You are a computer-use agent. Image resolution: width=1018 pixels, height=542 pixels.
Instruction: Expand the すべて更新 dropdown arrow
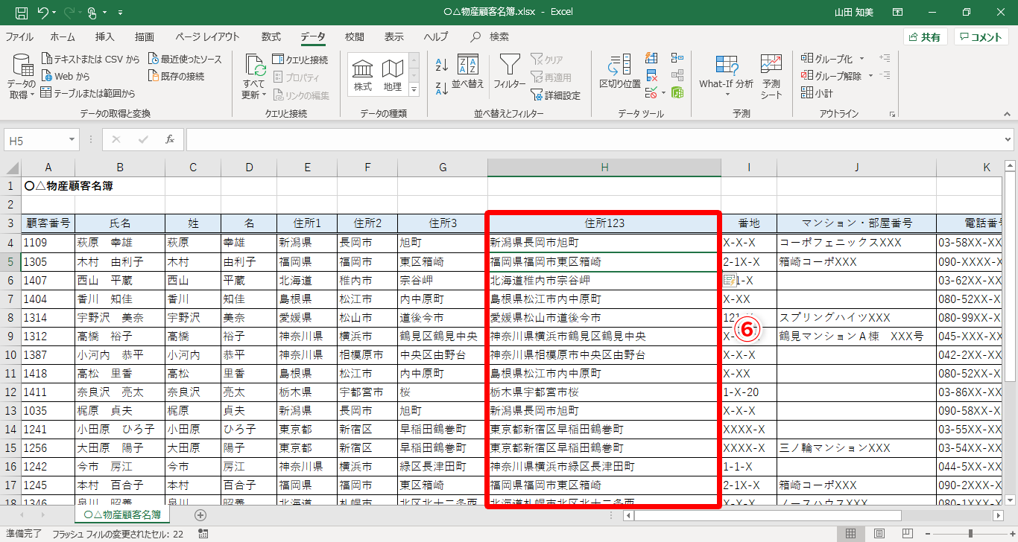265,95
